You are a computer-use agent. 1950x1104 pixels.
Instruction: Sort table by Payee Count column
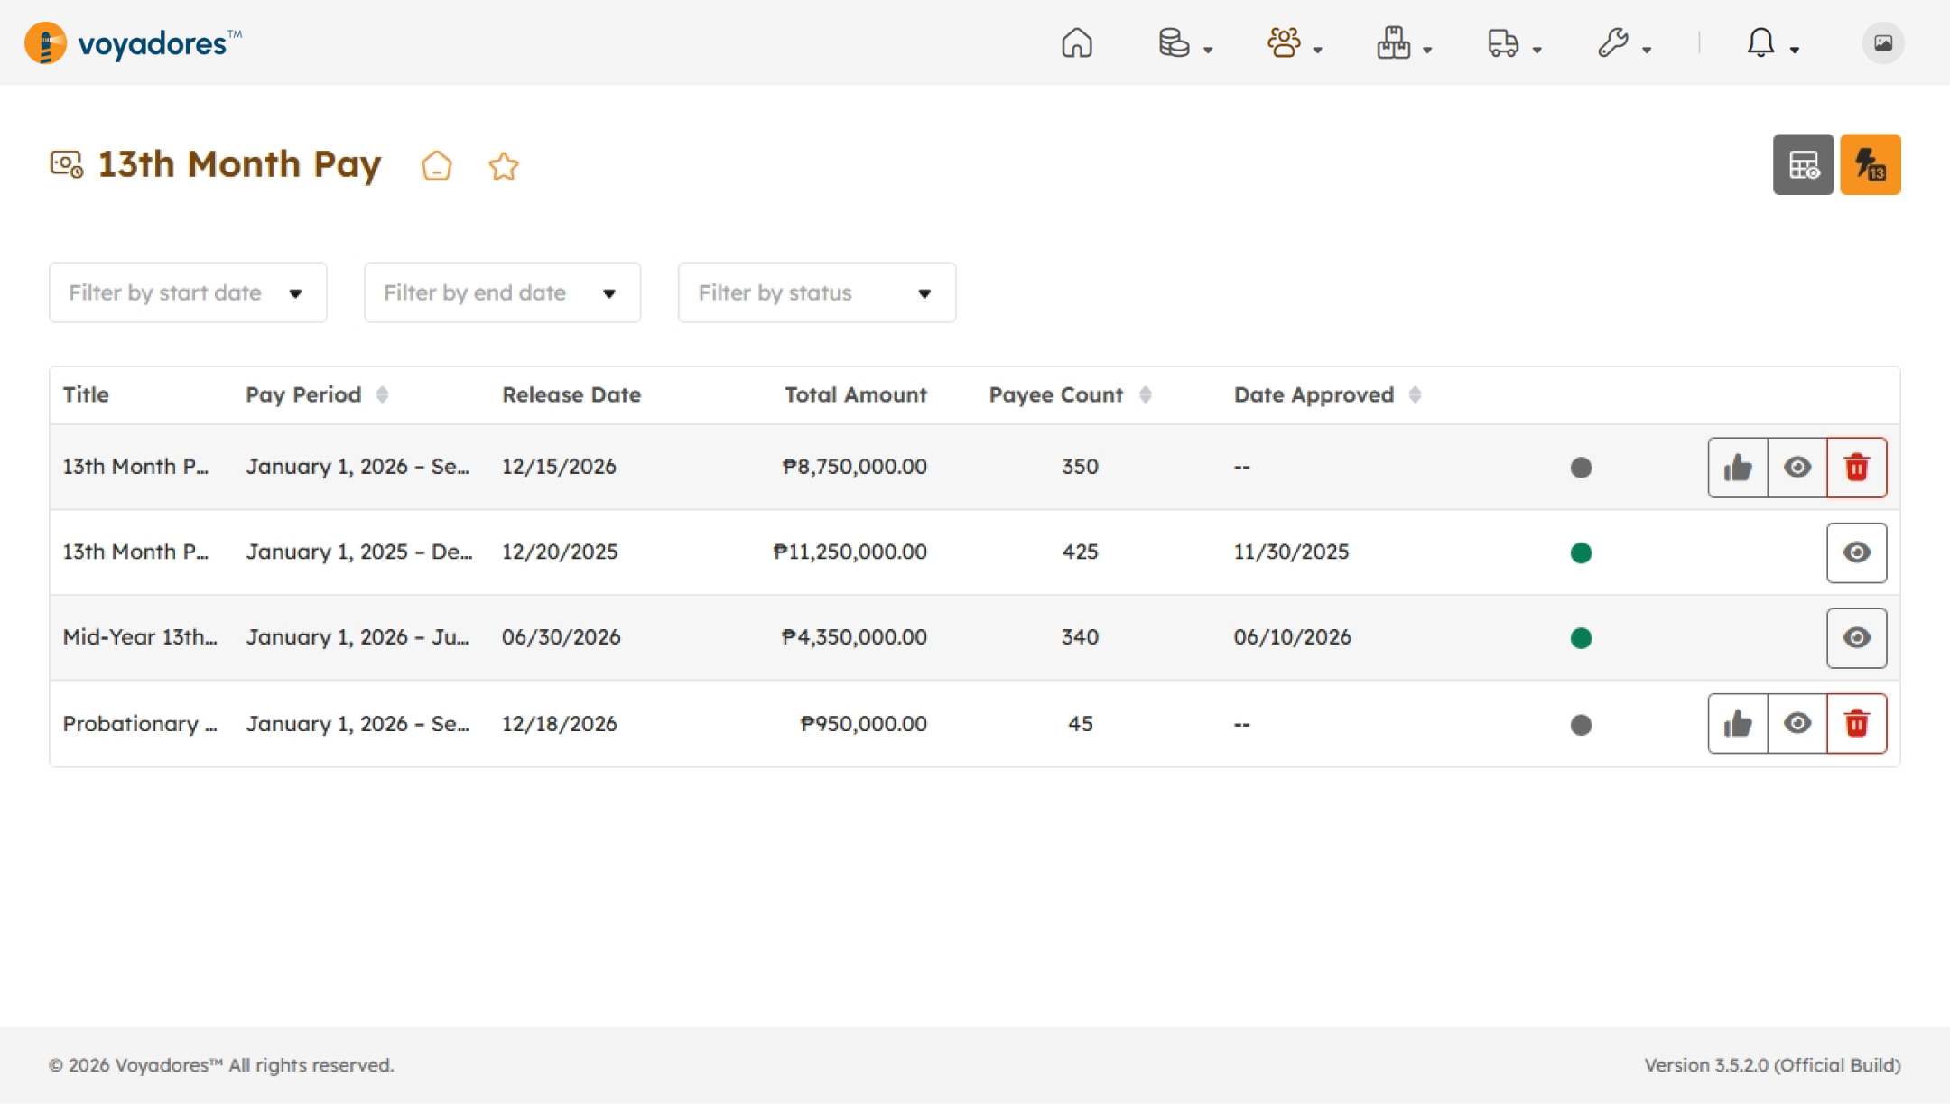tap(1146, 394)
